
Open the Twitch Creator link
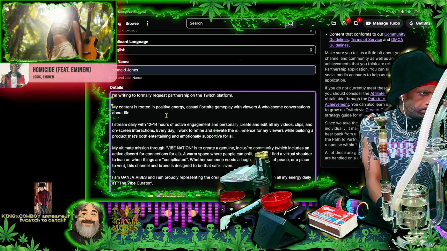coord(375,110)
